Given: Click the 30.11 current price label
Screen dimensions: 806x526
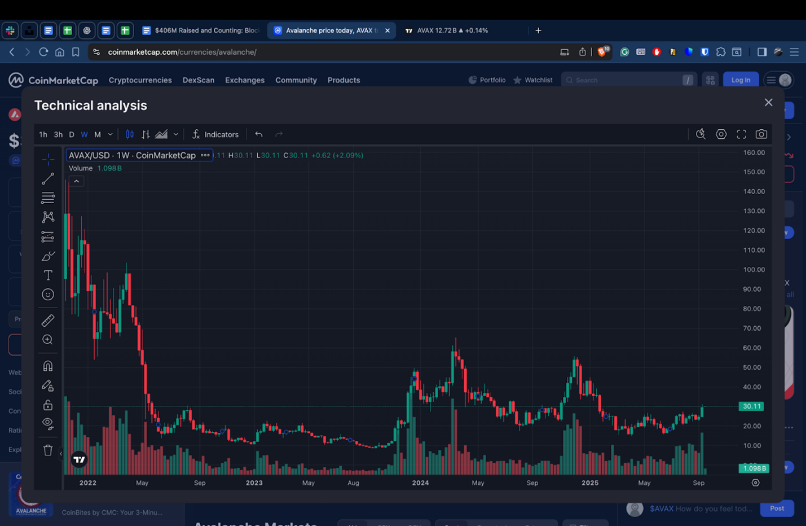Looking at the screenshot, I should pos(752,406).
